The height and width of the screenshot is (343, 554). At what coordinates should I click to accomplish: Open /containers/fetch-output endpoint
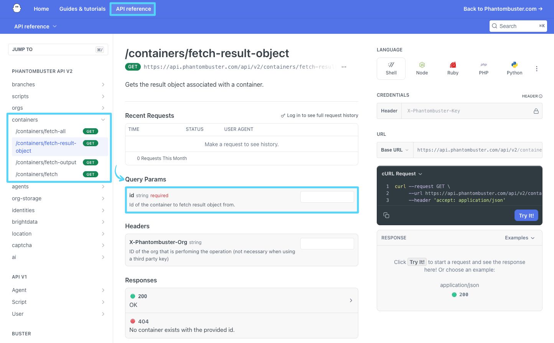46,162
